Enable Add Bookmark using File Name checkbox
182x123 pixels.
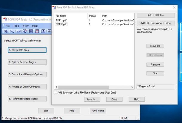(x=55, y=92)
